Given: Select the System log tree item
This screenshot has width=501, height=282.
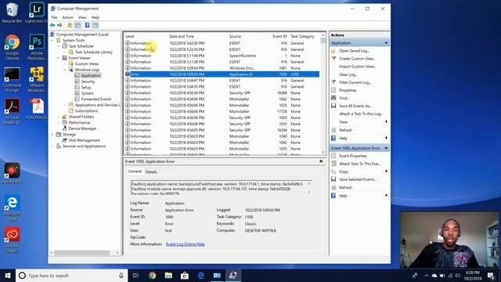Looking at the screenshot, I should click(x=87, y=93).
